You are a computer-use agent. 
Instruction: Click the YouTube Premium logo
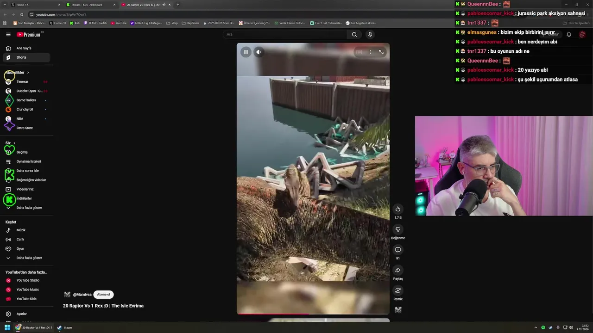[x=29, y=34]
